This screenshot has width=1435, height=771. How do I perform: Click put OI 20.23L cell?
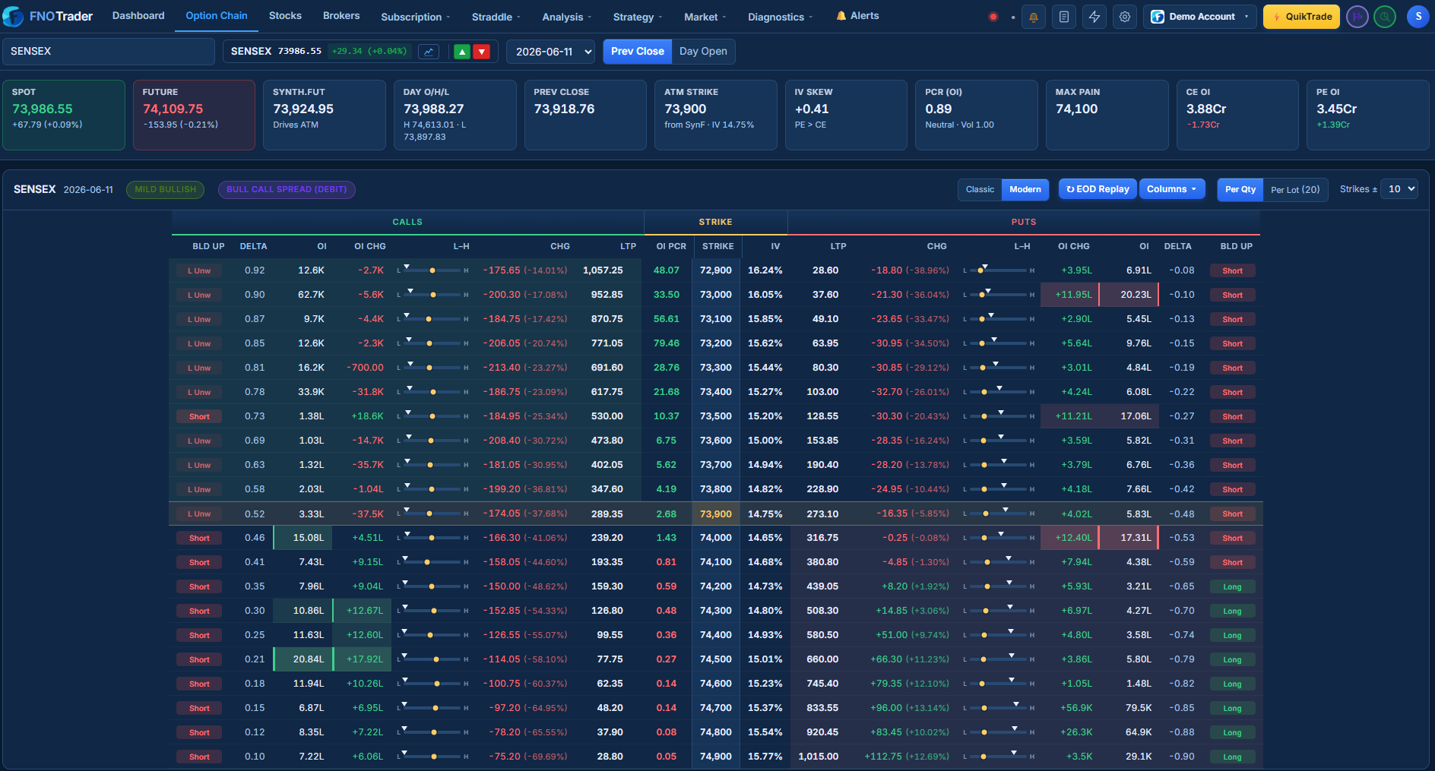(x=1129, y=295)
